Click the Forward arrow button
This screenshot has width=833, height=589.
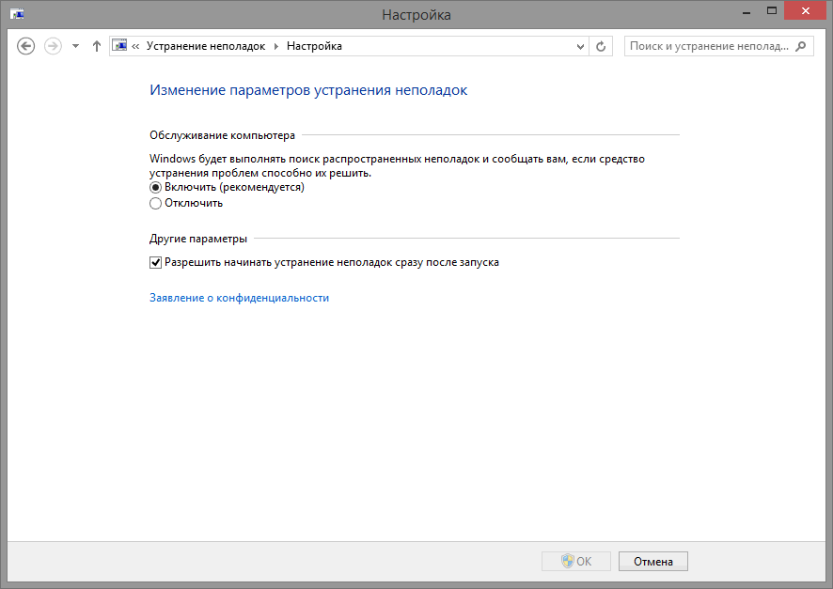(x=53, y=46)
